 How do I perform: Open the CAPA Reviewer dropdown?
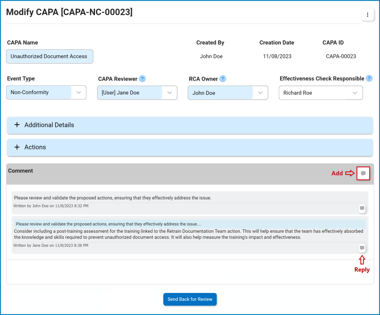(x=169, y=92)
